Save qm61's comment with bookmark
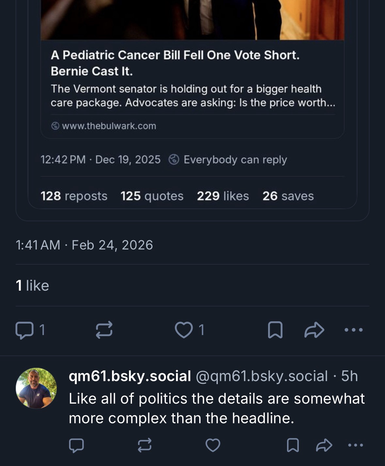This screenshot has height=466, width=385. [x=293, y=445]
